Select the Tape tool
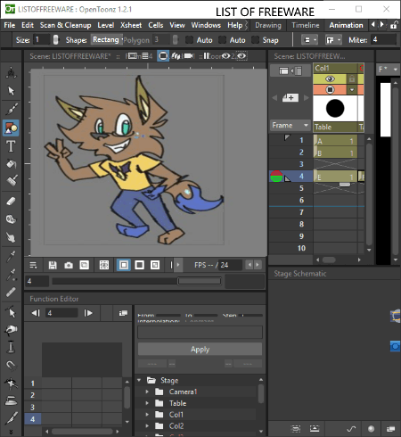 [11, 219]
